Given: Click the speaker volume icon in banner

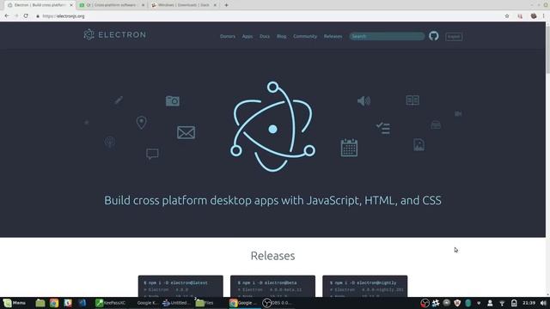Looking at the screenshot, I should point(364,101).
